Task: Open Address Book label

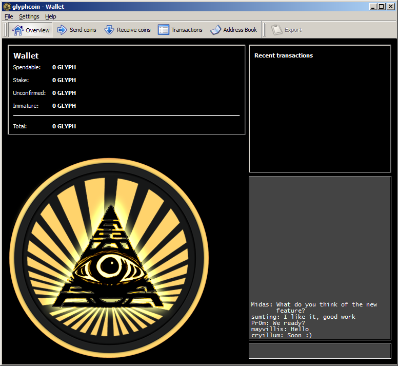Action: tap(240, 30)
